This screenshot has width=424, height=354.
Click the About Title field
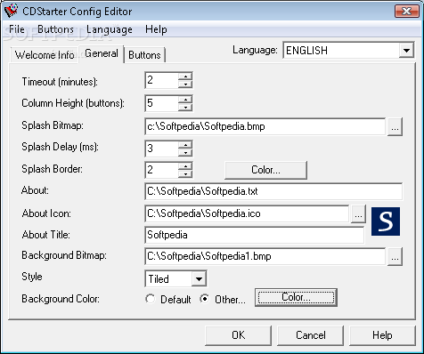pyautogui.click(x=255, y=235)
